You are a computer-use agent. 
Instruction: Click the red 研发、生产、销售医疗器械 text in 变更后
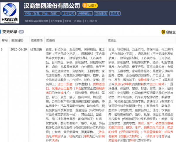(x=155, y=123)
